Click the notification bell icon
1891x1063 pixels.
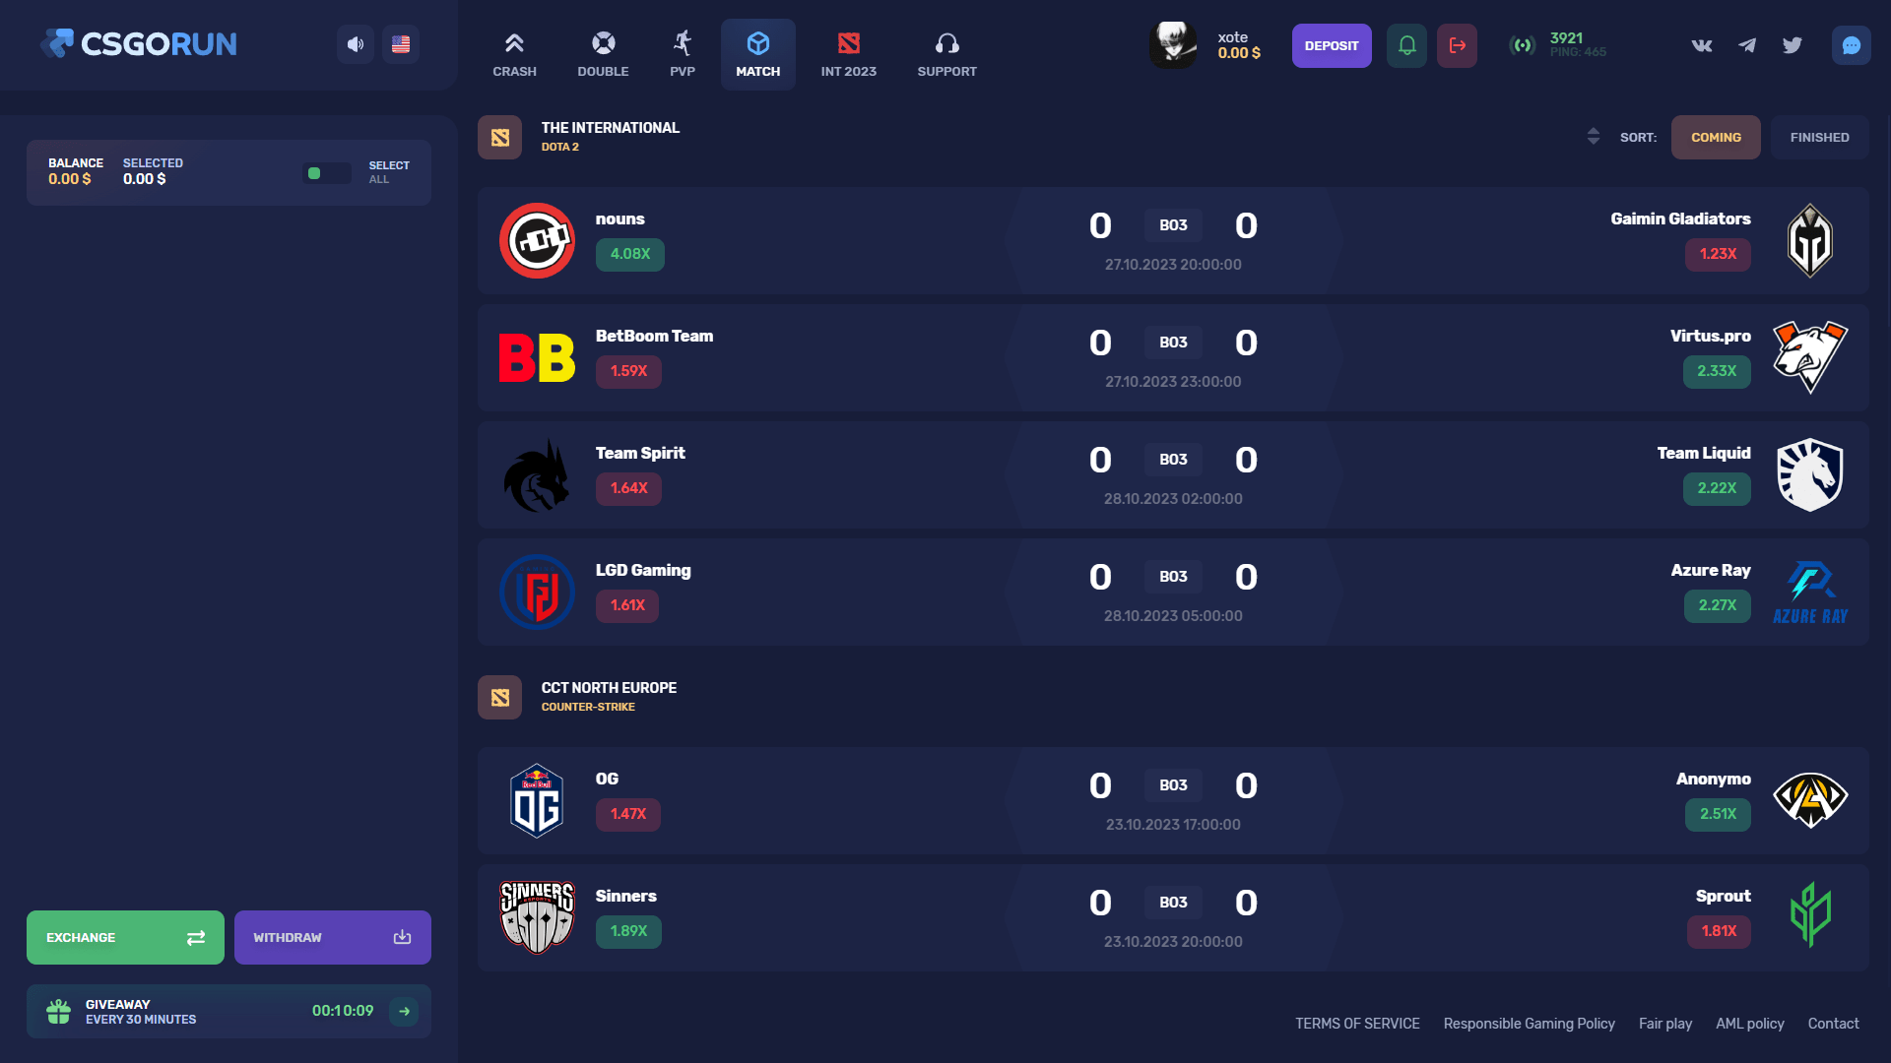[x=1406, y=45]
